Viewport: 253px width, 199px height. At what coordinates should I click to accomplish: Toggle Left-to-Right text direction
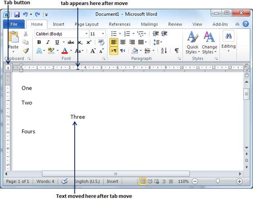tap(114, 51)
